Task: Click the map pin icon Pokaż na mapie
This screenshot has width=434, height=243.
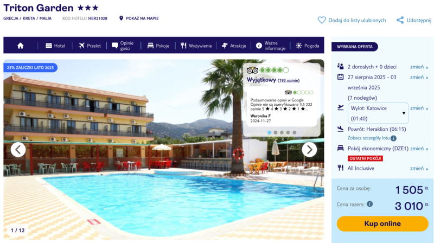Action: click(x=121, y=18)
